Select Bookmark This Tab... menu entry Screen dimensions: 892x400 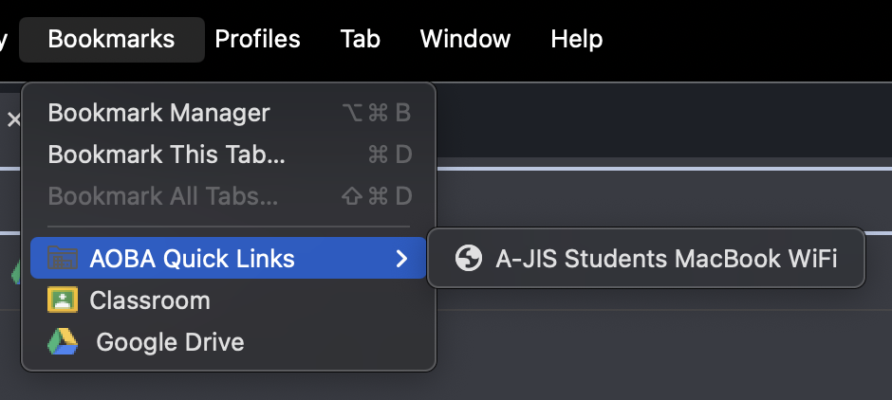coord(166,155)
